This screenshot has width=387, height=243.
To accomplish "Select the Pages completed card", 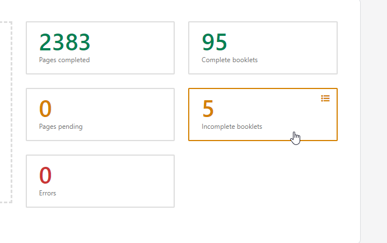I will 100,48.
